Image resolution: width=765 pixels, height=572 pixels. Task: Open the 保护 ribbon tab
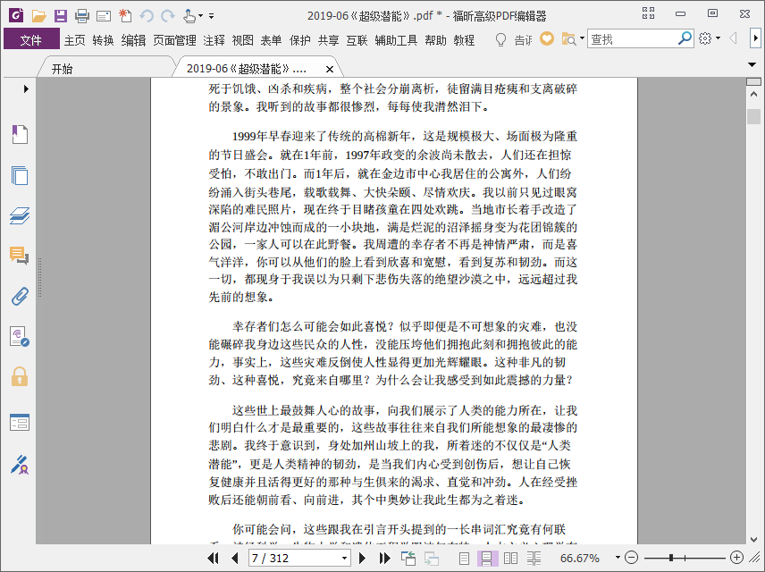pyautogui.click(x=299, y=40)
